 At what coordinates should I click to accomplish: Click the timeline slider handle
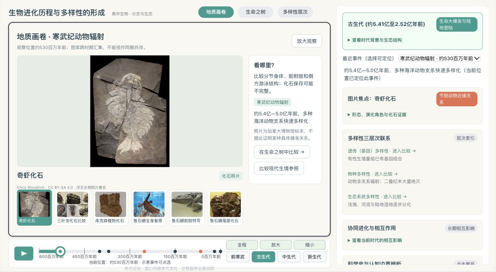(x=60, y=251)
